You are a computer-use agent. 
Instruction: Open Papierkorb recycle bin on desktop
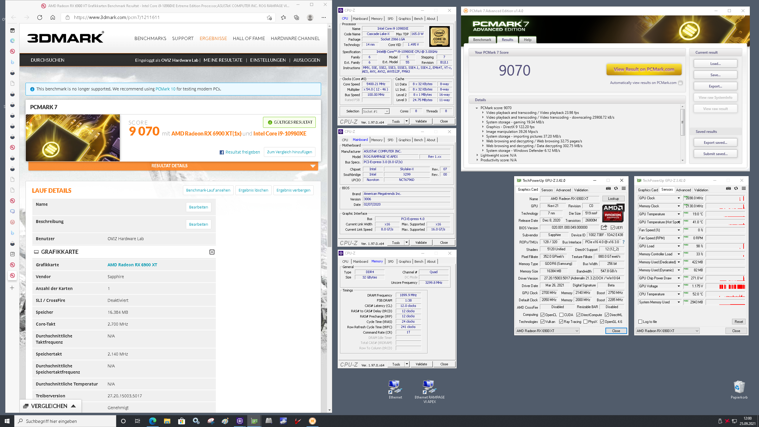pyautogui.click(x=739, y=390)
